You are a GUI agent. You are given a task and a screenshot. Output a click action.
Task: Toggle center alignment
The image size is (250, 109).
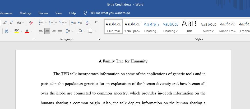pos(47,31)
